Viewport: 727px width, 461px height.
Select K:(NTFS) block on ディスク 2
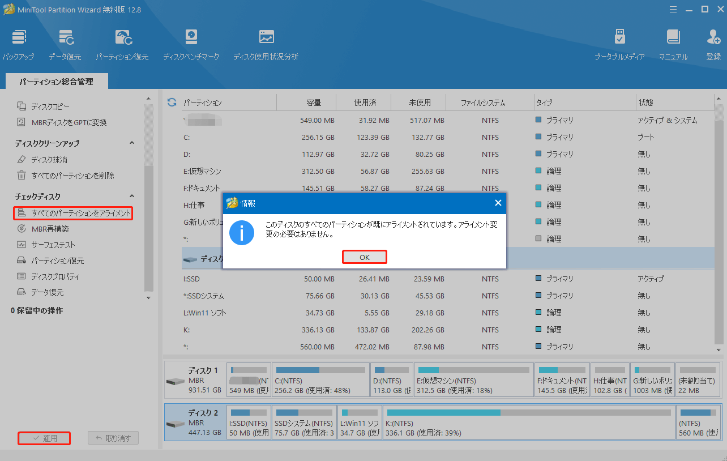click(x=529, y=423)
